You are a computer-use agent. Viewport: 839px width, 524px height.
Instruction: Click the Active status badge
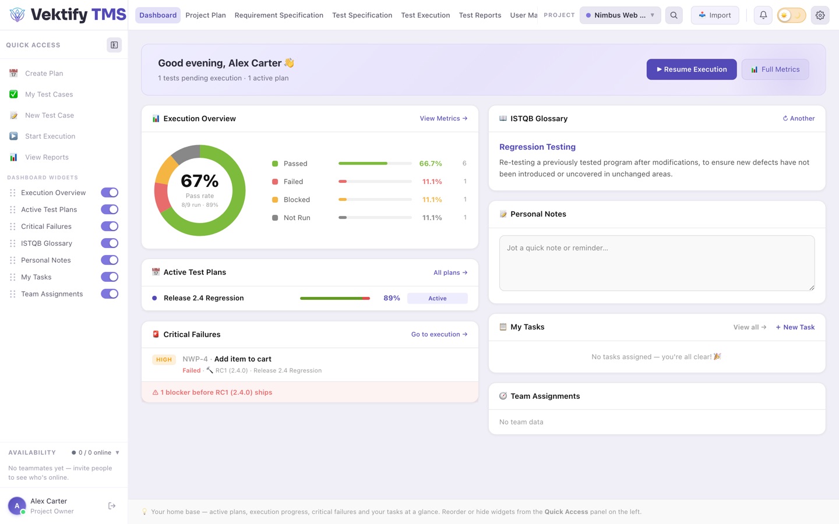pyautogui.click(x=438, y=298)
